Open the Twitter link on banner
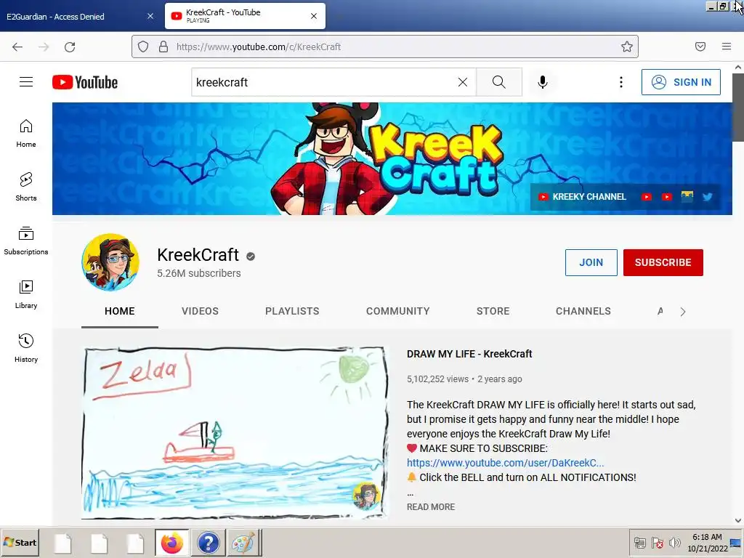 click(x=707, y=197)
